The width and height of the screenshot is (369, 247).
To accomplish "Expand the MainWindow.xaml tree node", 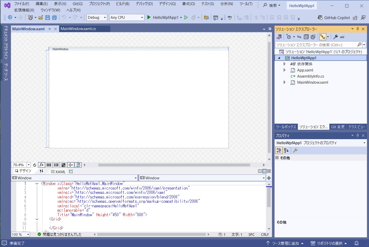I will tap(284, 82).
